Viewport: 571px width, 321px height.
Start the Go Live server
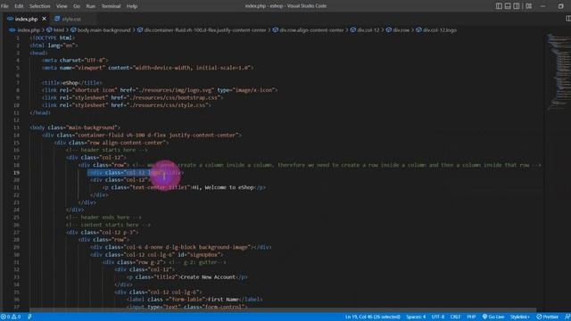click(493, 317)
